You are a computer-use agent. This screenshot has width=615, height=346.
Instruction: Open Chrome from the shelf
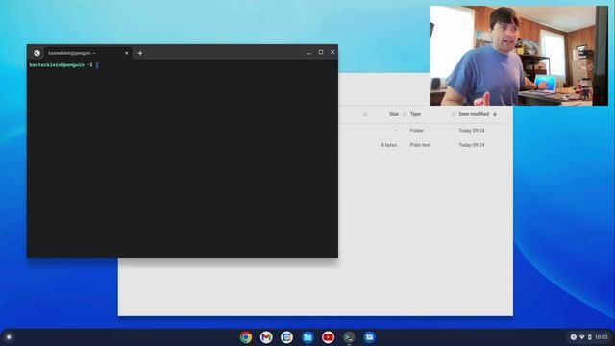[246, 337]
